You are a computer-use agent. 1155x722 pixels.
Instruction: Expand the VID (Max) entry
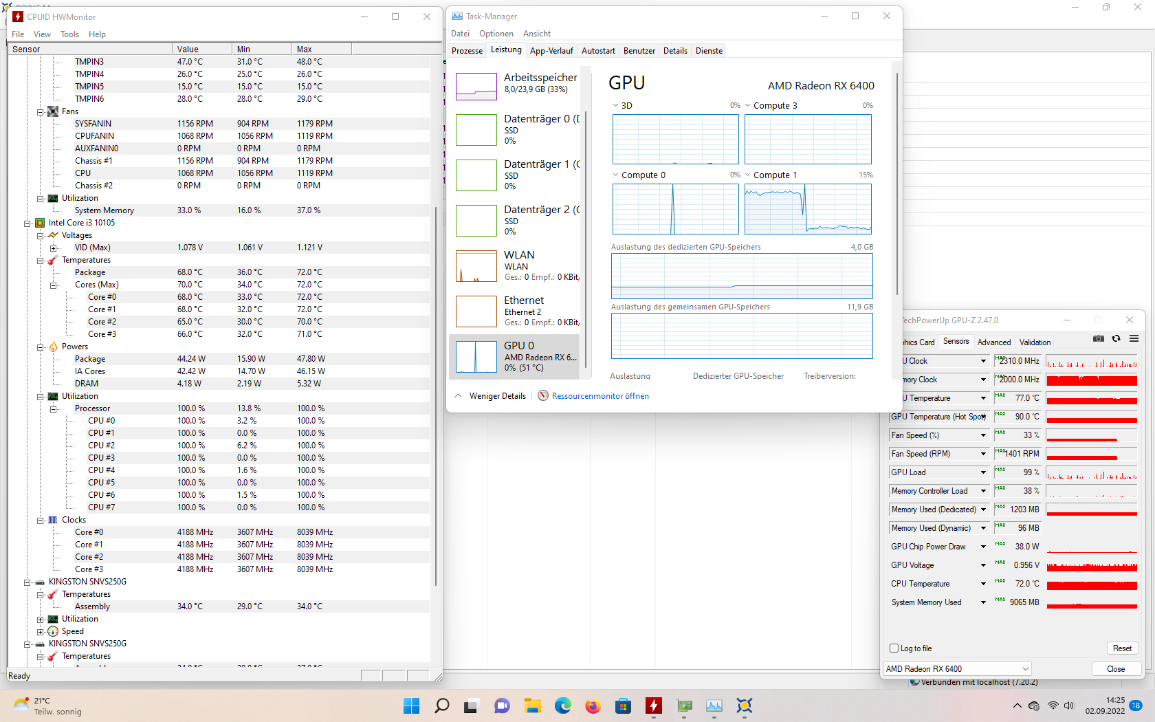click(53, 248)
